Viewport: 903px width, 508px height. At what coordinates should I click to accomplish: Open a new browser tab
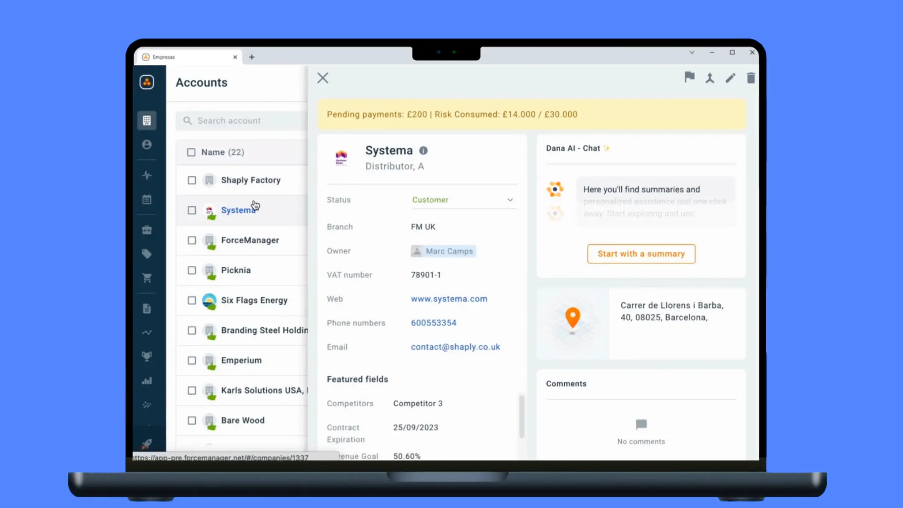(x=252, y=57)
